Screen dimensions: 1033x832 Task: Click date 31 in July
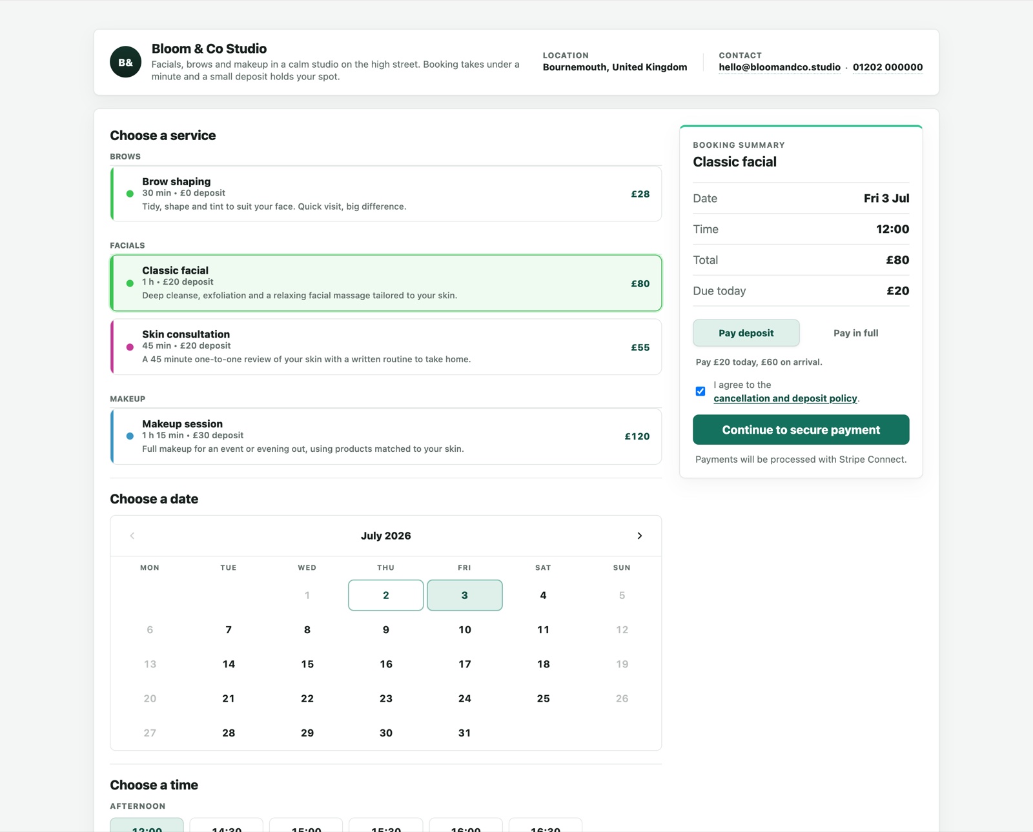[x=465, y=733]
